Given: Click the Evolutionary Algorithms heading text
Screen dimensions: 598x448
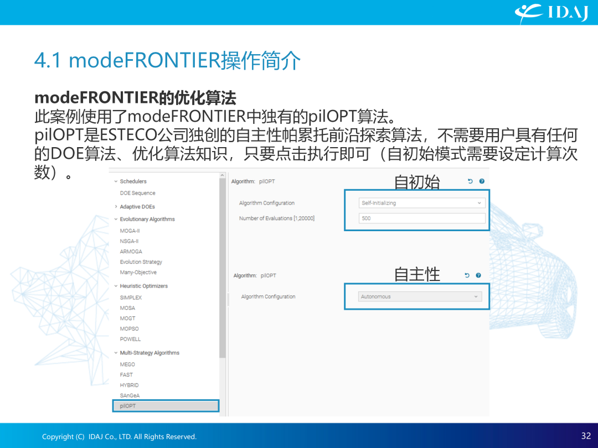Looking at the screenshot, I should coord(147,219).
